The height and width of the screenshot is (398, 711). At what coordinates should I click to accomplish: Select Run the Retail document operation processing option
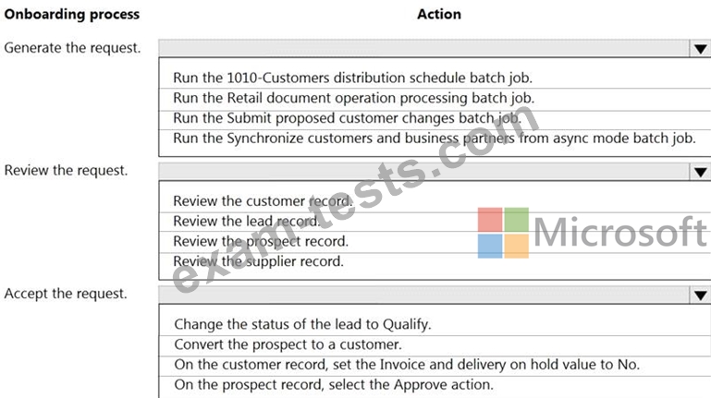[353, 97]
